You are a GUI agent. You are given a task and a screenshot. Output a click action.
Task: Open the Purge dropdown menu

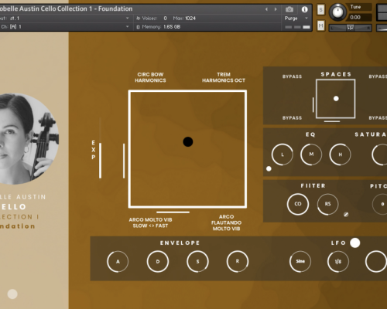point(296,19)
